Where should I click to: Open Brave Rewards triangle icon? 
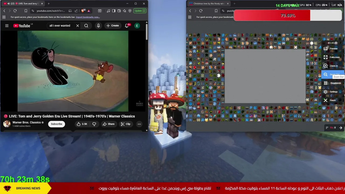(88, 11)
